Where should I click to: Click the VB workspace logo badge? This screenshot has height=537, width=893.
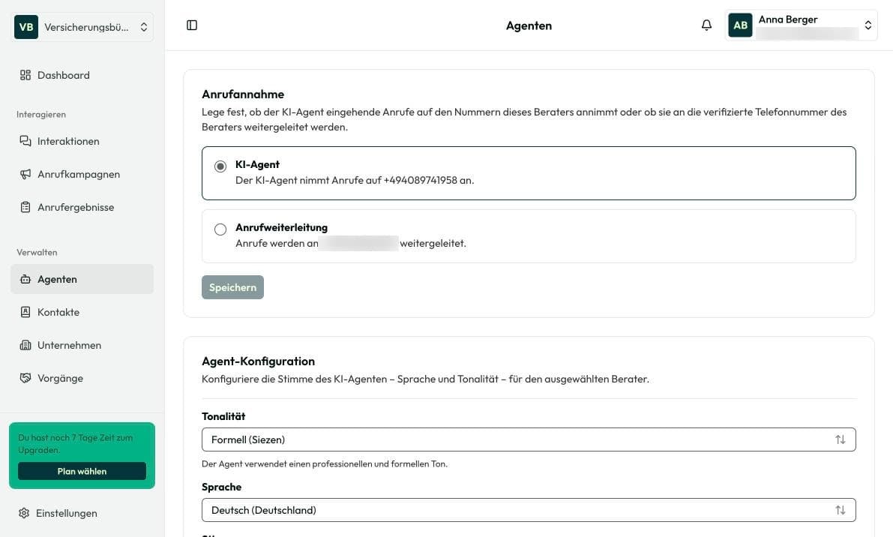coord(26,27)
